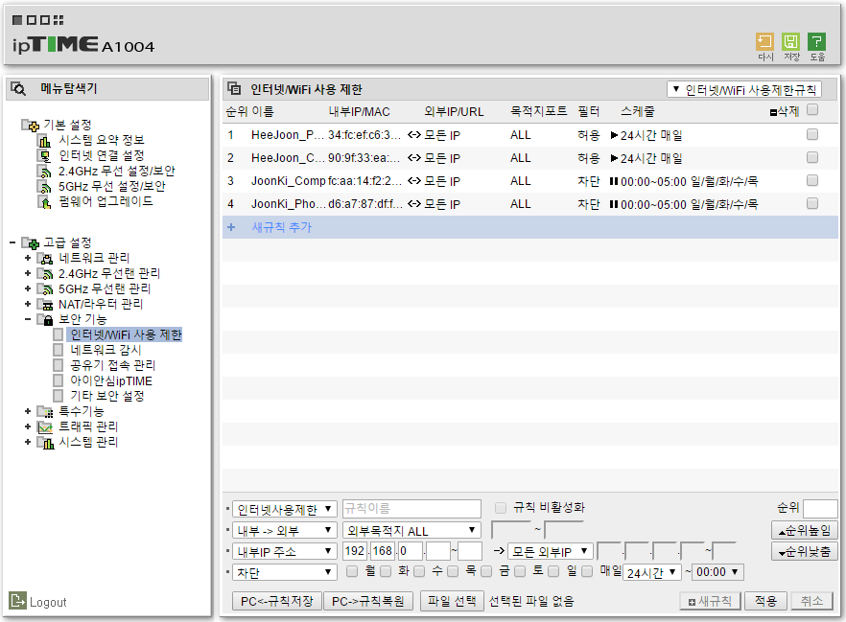Viewport: 846px width, 622px height.
Task: Open 아이안심ipTIME menu item
Action: (111, 381)
